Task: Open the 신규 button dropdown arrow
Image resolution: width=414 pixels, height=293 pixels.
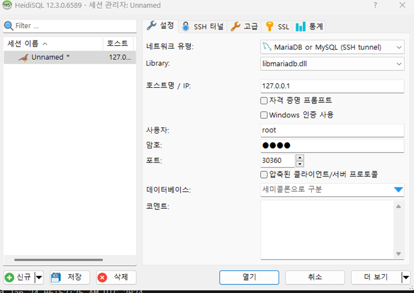Action: [x=39, y=277]
